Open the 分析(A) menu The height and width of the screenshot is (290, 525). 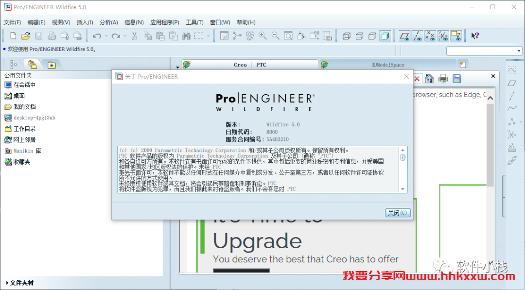pos(109,22)
